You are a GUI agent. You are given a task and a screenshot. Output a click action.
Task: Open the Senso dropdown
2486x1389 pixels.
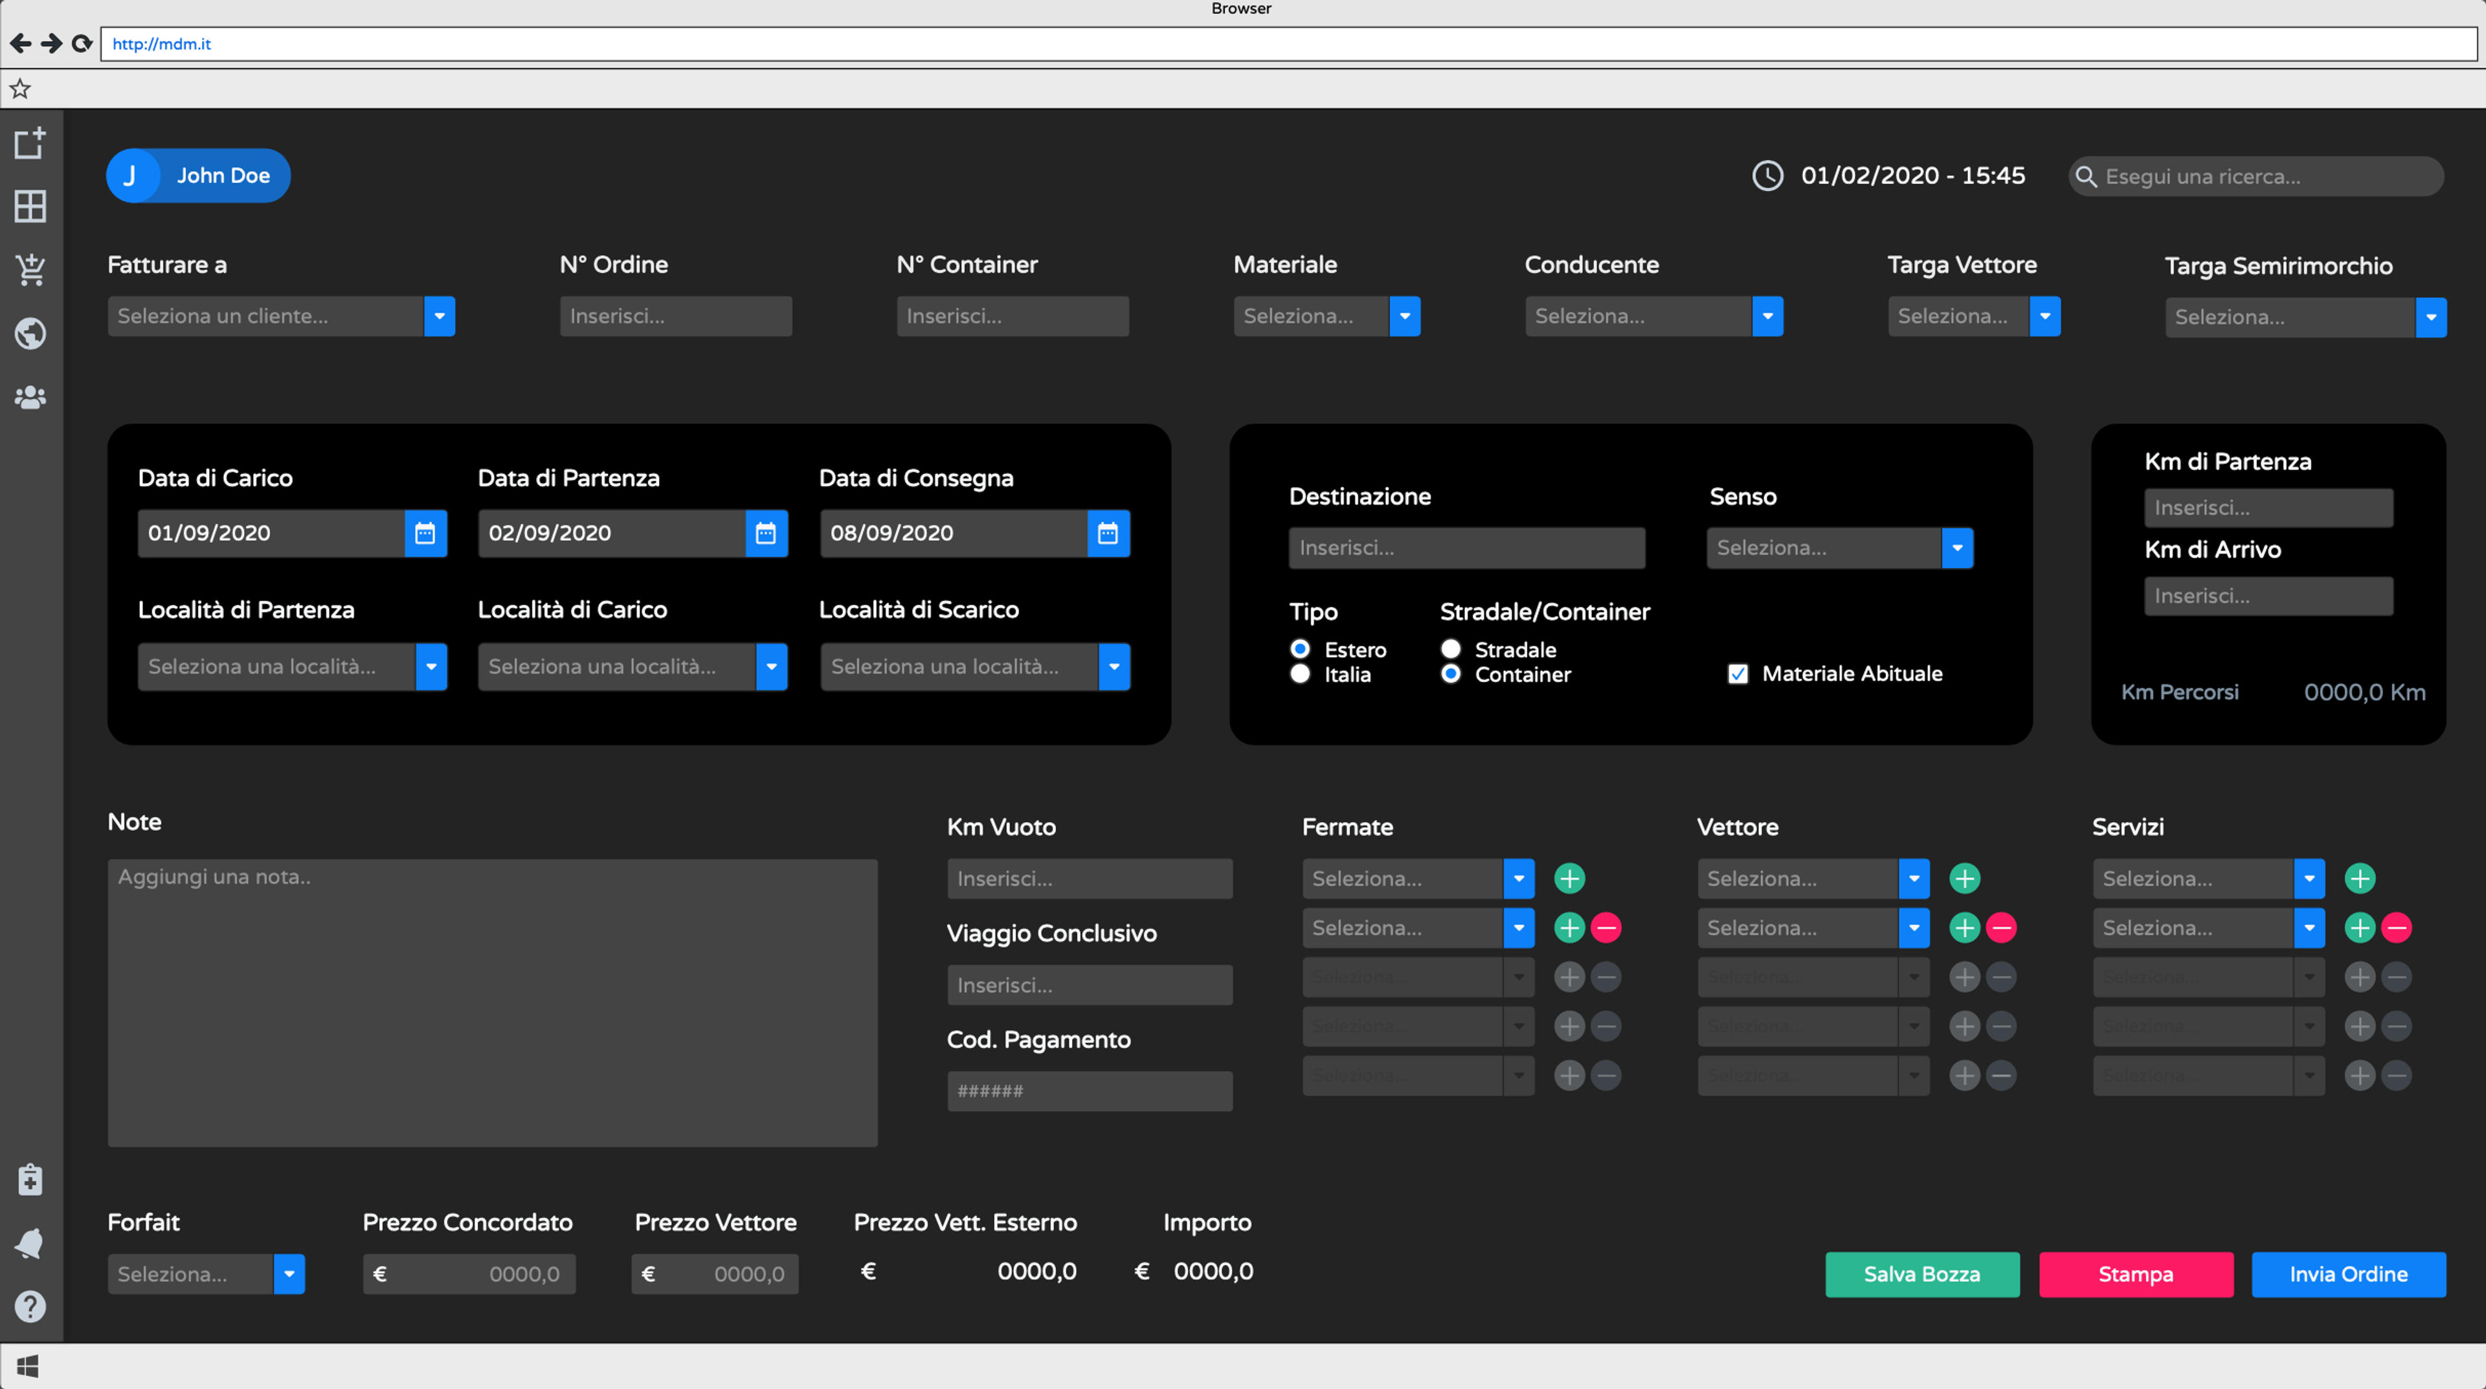(1841, 547)
